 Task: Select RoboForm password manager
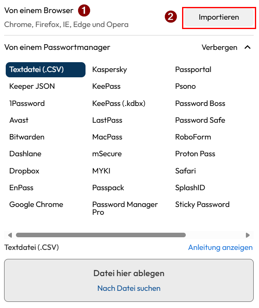tap(193, 137)
